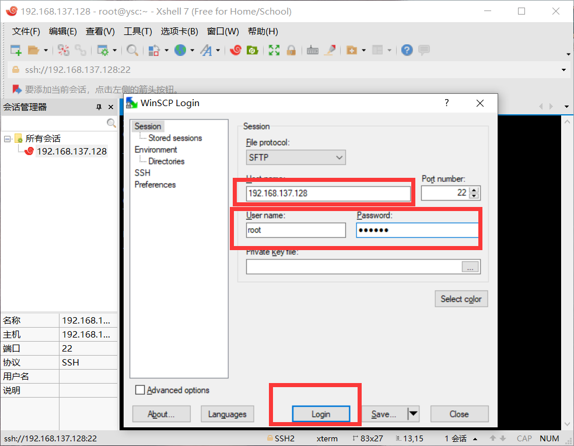Select Preferences in WinSCP tree

pos(155,184)
